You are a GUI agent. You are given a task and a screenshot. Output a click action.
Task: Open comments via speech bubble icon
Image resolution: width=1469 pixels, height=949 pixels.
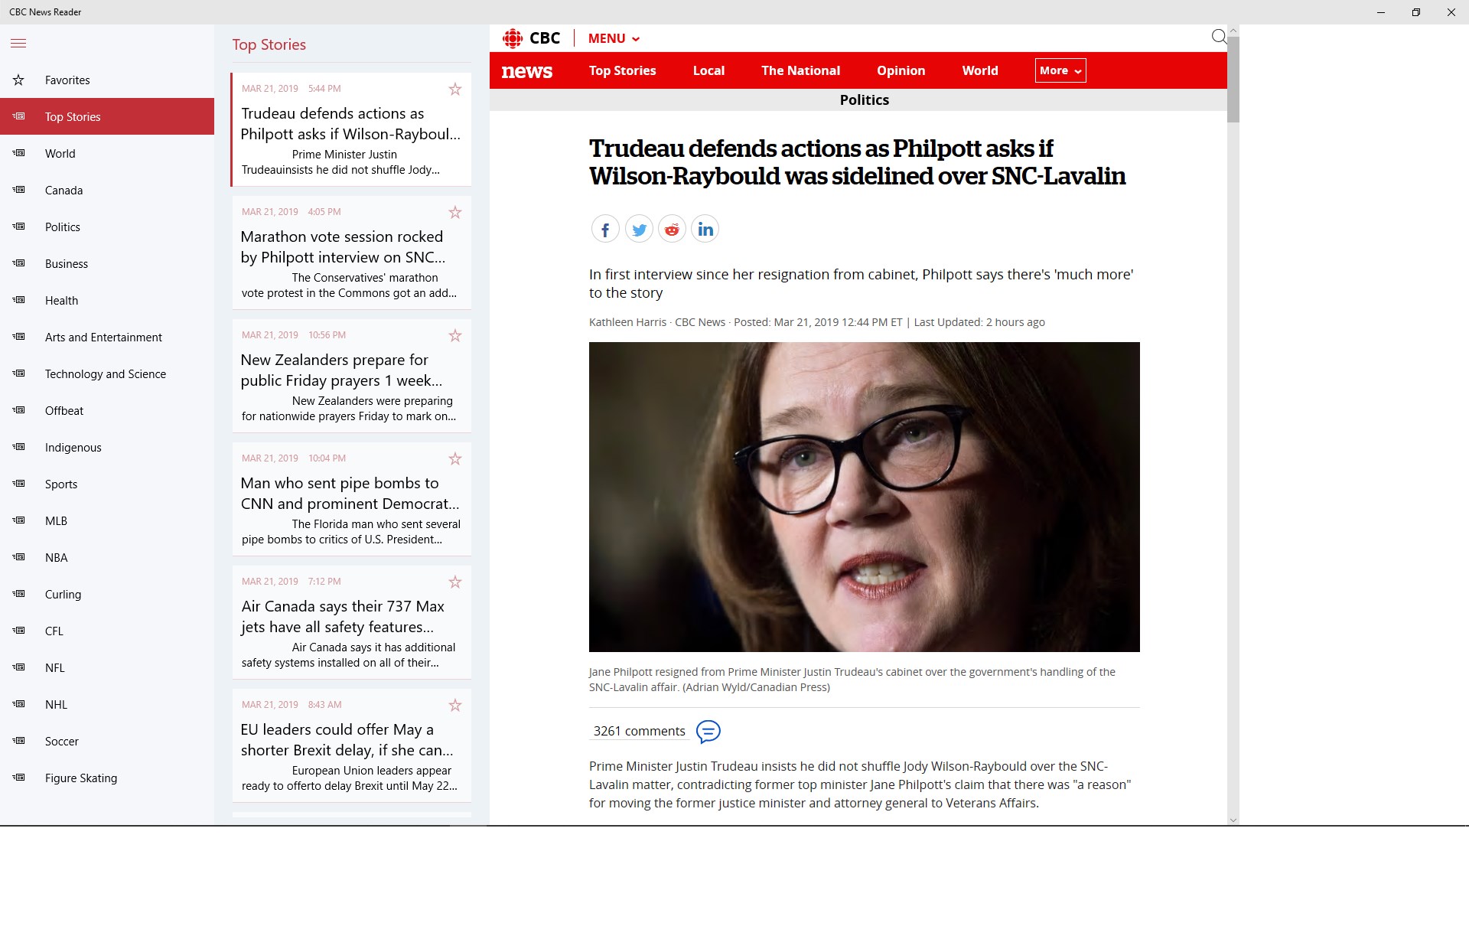[708, 732]
